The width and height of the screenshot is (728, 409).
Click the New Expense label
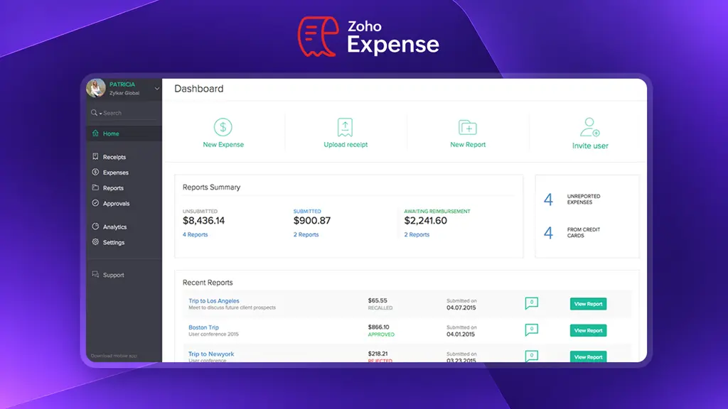(223, 145)
